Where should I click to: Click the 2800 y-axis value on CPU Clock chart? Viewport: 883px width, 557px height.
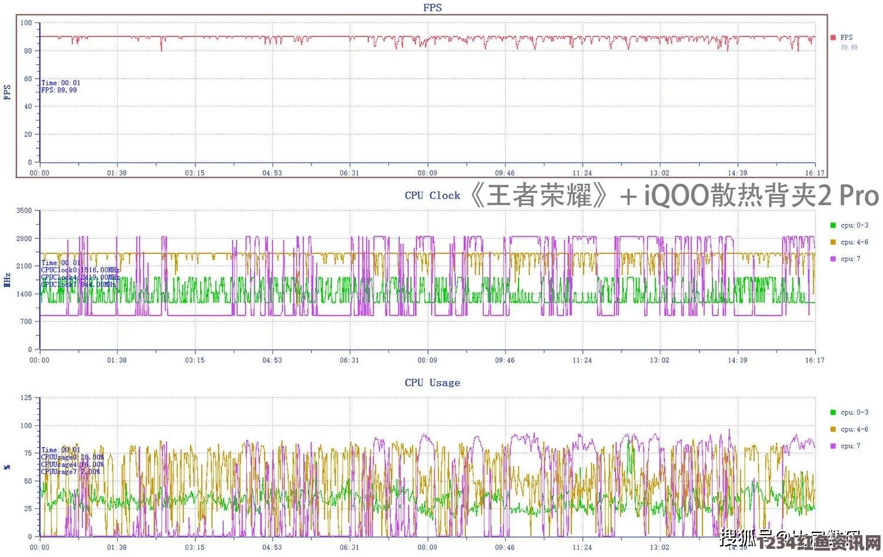click(24, 239)
